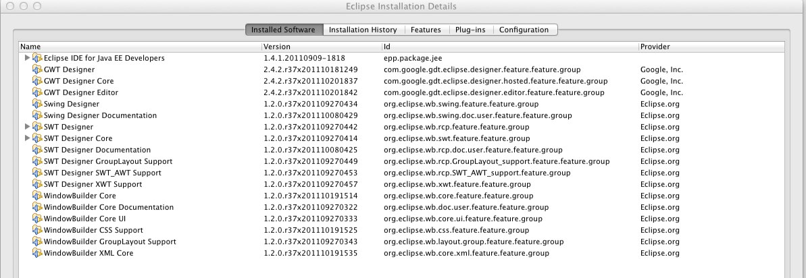Expand the SWT Designer tree node
Viewport: 806px width, 278px height.
(27, 127)
